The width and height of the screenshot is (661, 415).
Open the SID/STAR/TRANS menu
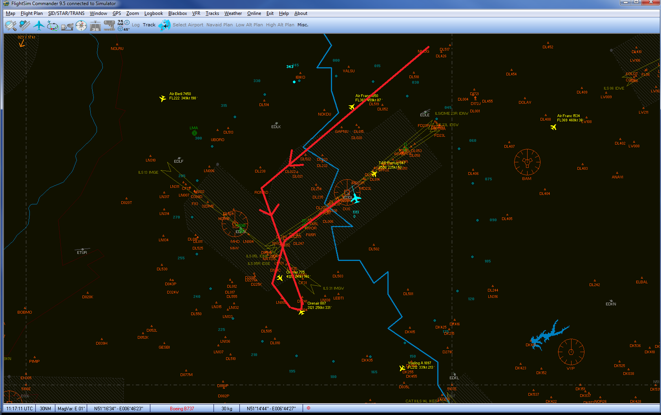[x=66, y=13]
